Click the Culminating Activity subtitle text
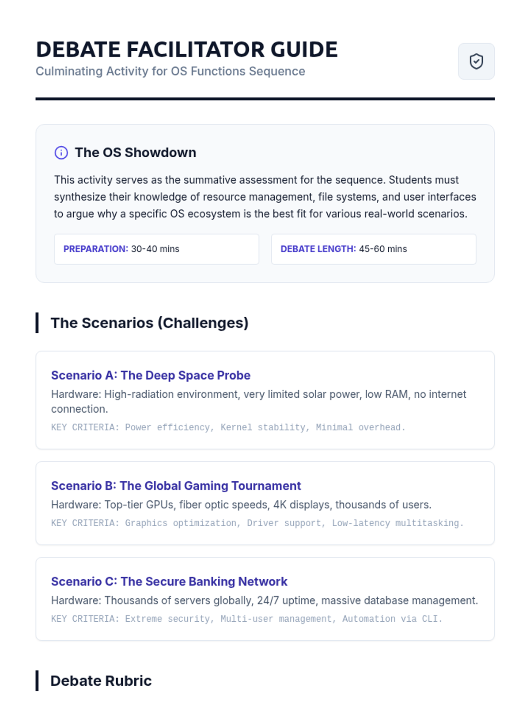Viewport: 530px width, 707px height. coord(170,71)
